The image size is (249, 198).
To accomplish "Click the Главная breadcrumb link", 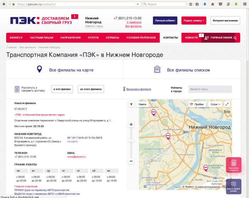I will pos(11,47).
